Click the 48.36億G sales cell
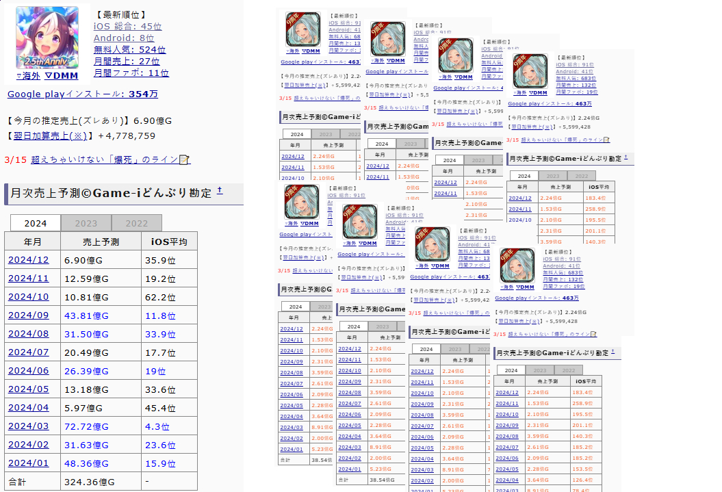 pos(101,463)
